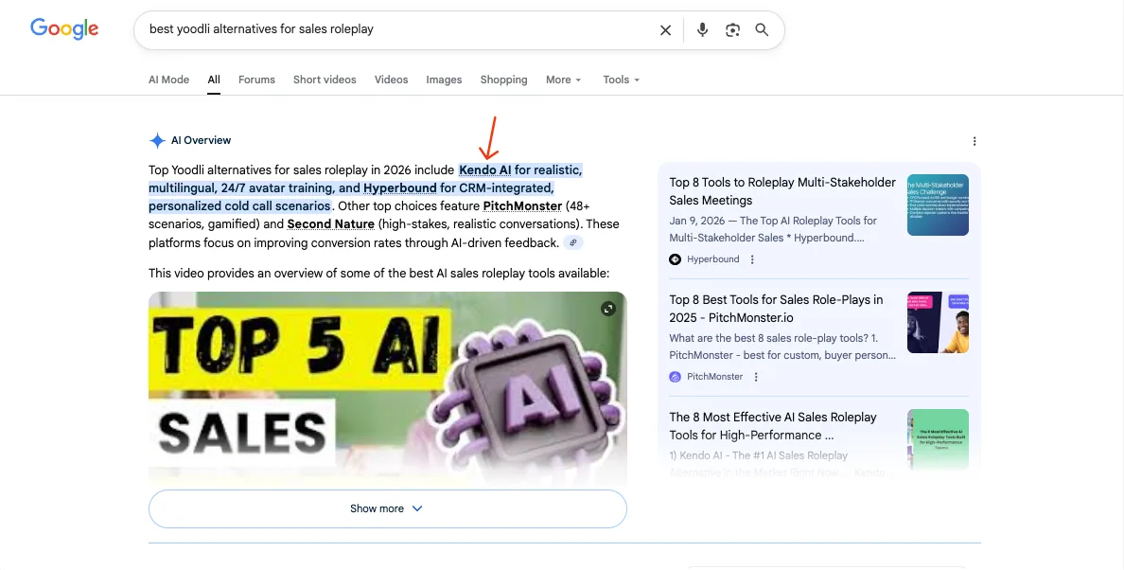
Task: Open Top 8 Multi-Stakeholder Sales Meetings article
Action: click(x=782, y=191)
